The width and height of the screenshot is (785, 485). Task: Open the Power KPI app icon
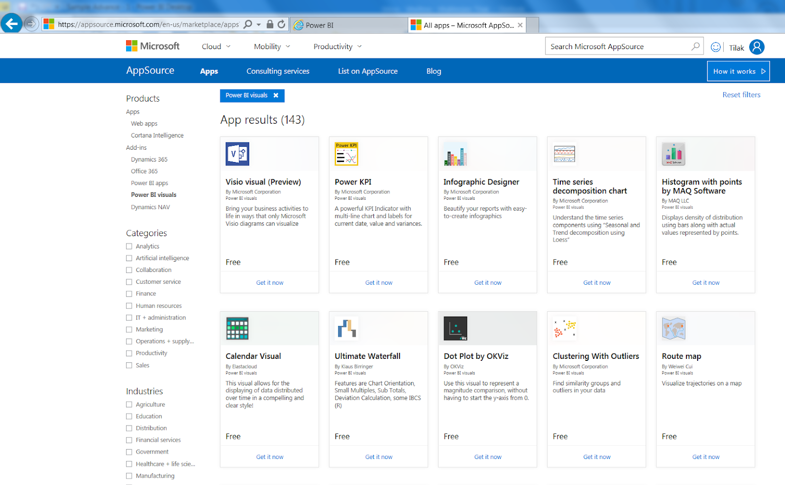point(346,154)
